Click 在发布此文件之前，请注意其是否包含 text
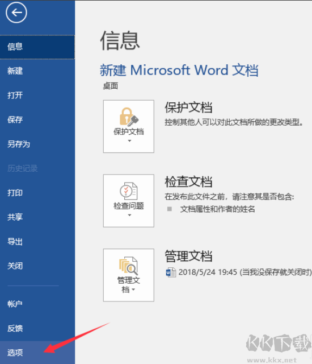This screenshot has width=312, height=364. pyautogui.click(x=229, y=197)
